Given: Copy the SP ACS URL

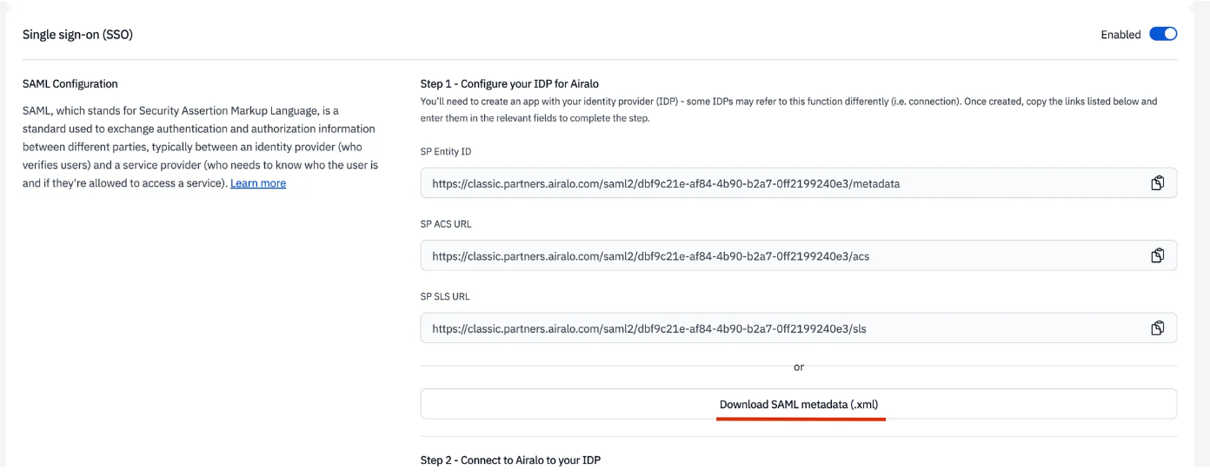Looking at the screenshot, I should (x=1157, y=255).
